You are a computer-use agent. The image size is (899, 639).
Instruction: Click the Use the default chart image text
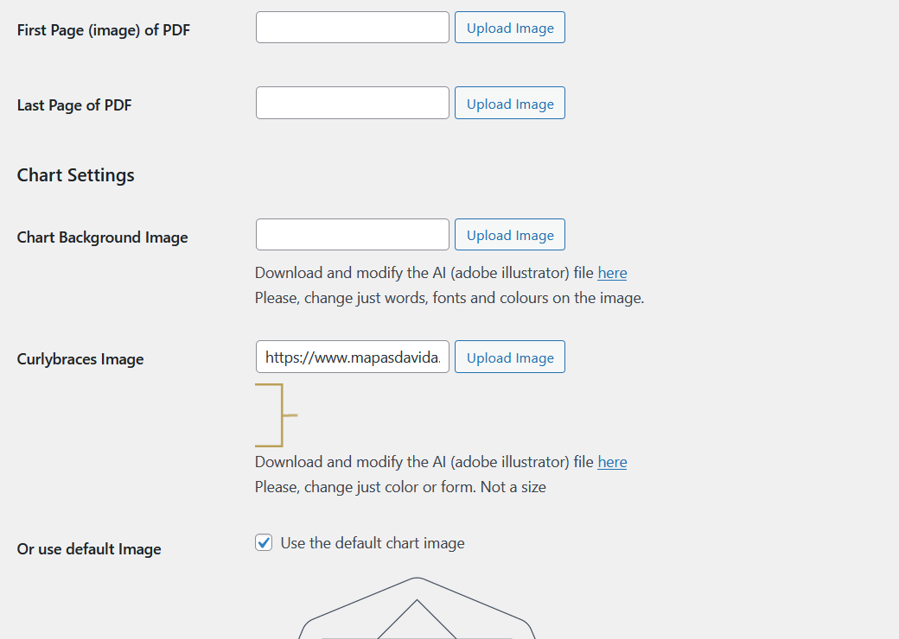372,543
